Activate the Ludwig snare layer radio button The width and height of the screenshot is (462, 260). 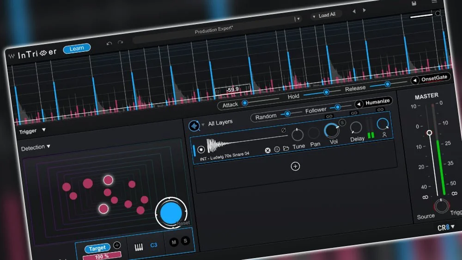[x=201, y=149]
